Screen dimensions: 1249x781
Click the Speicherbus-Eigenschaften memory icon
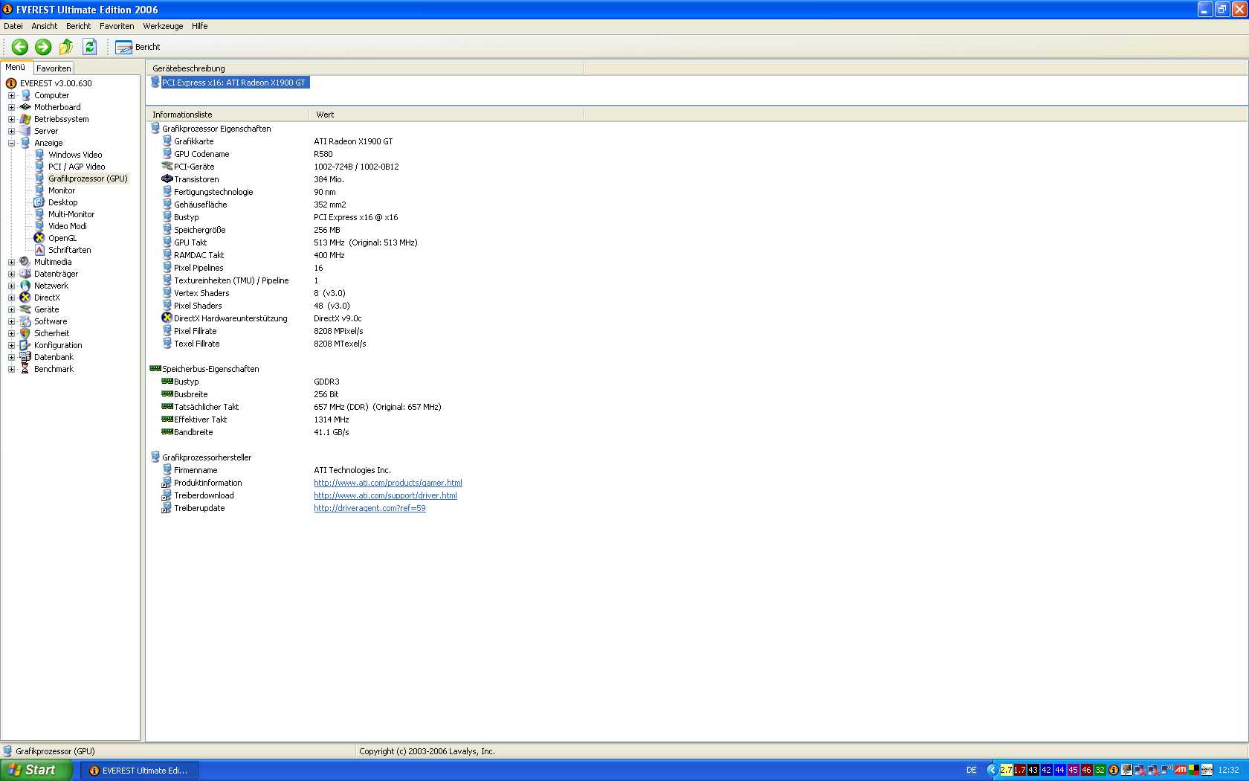point(155,368)
